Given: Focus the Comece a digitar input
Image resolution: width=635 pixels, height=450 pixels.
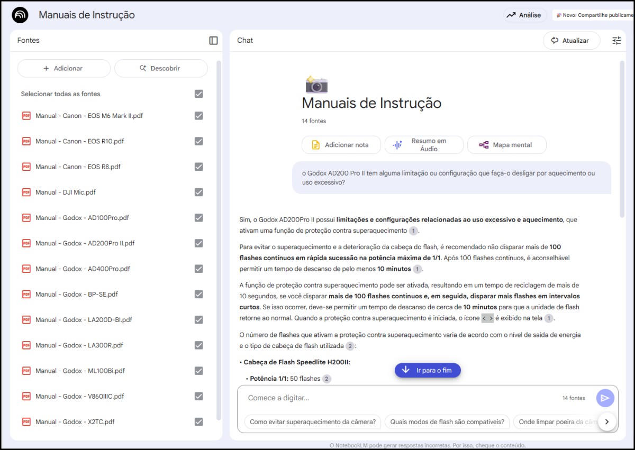Looking at the screenshot, I should click(x=397, y=398).
